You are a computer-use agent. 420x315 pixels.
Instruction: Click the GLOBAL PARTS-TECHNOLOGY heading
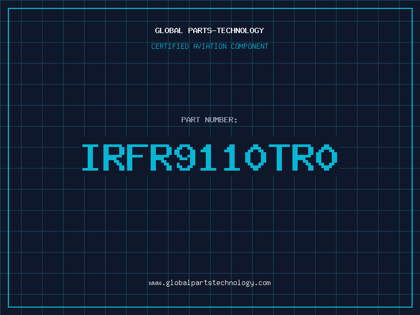[209, 30]
